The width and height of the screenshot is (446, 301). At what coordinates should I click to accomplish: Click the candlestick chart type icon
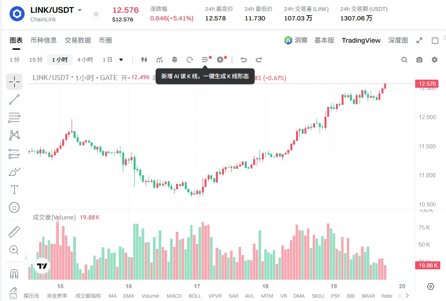coord(144,60)
